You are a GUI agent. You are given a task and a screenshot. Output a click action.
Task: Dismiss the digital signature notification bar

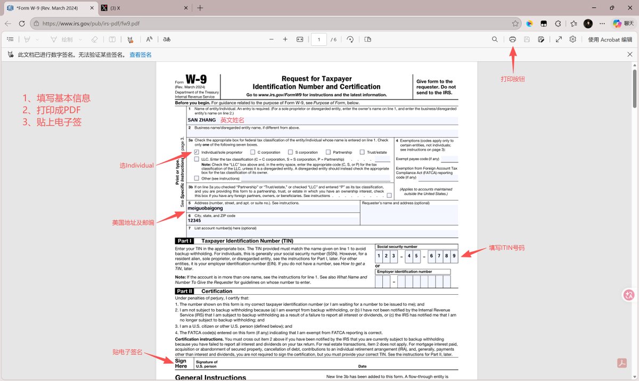(x=630, y=55)
